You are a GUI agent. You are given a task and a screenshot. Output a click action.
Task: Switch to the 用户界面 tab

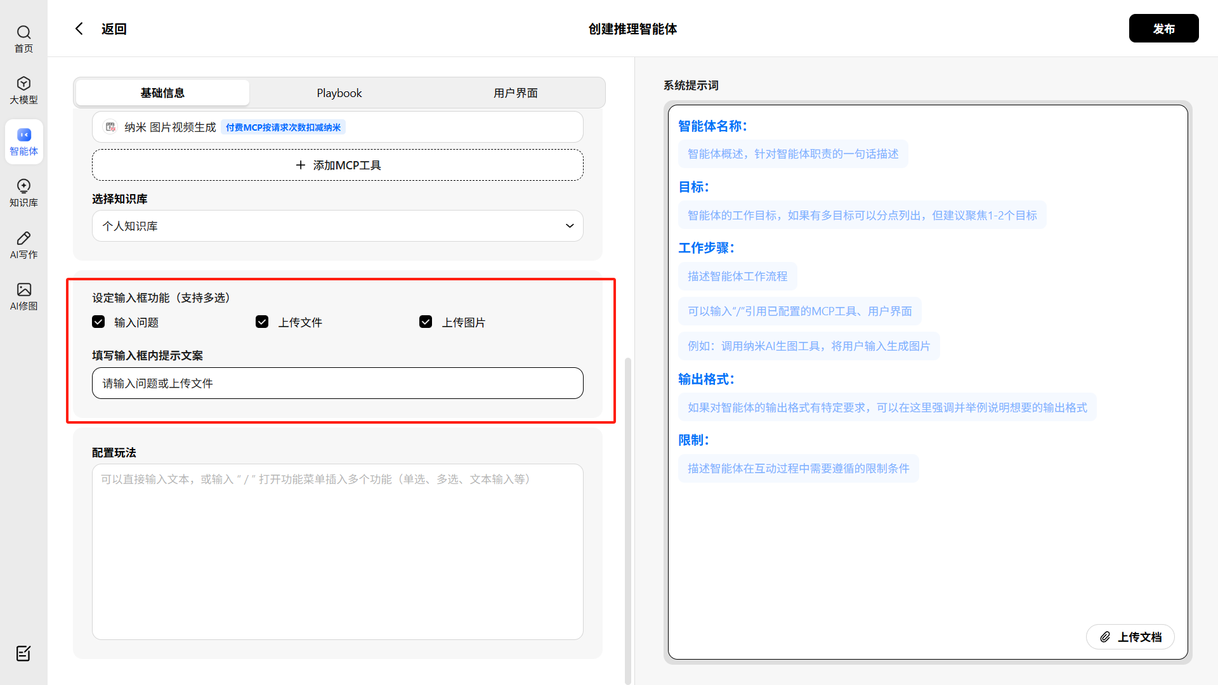(x=515, y=93)
